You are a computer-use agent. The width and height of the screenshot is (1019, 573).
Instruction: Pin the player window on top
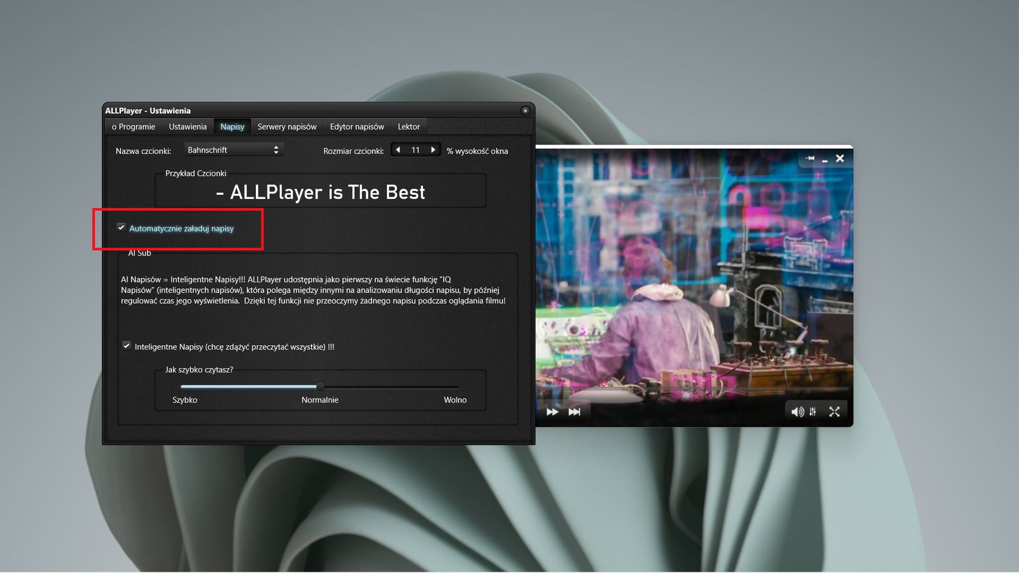click(x=810, y=158)
